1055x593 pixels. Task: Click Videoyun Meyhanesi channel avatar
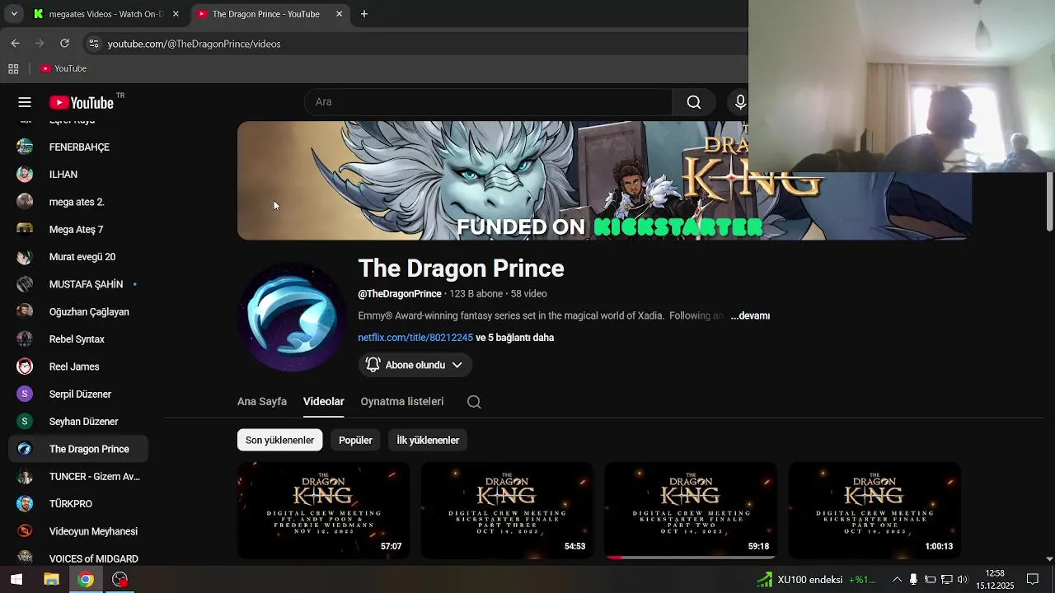(25, 531)
